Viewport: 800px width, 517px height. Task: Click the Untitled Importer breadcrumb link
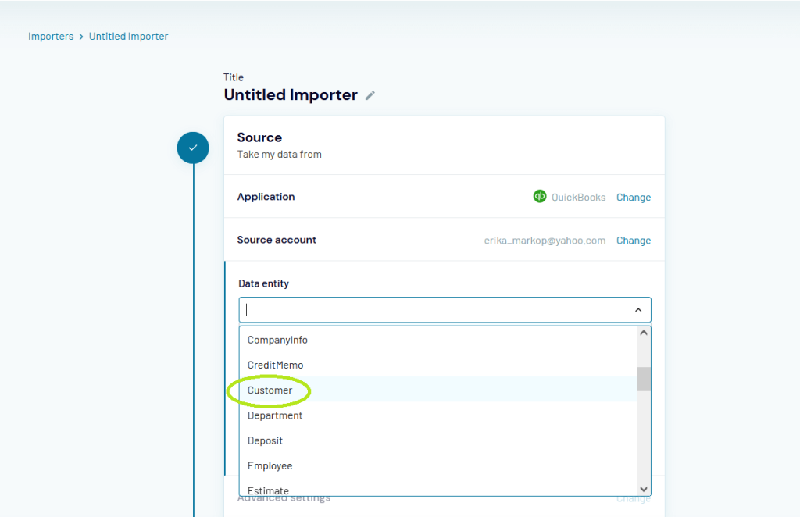coord(128,37)
